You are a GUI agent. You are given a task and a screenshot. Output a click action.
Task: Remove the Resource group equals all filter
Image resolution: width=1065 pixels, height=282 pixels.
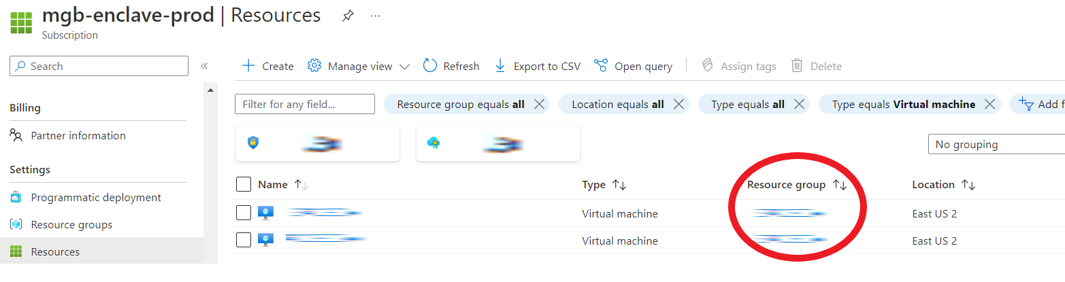539,104
